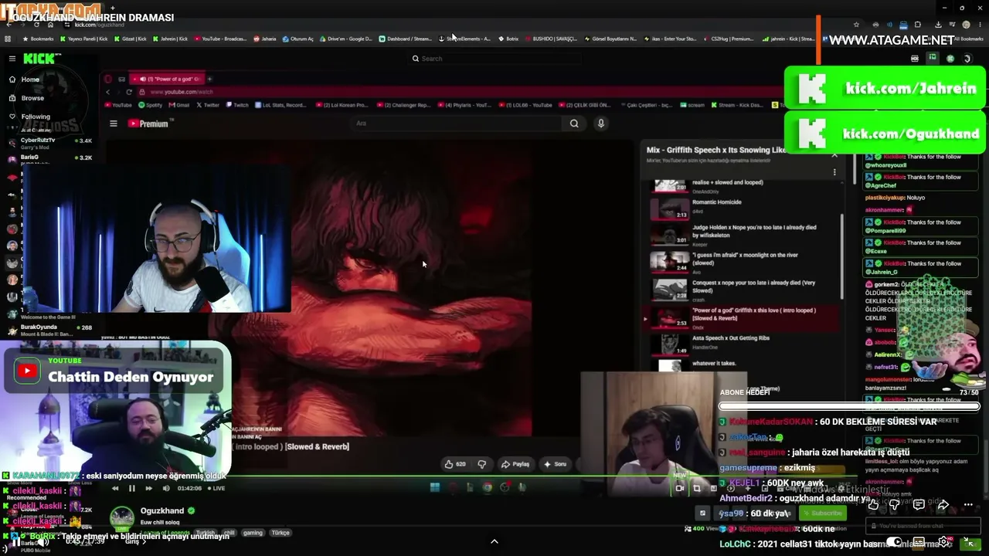Open the 'Drive'ım - Google D...' bookmark
This screenshot has width=989, height=556.
(x=346, y=39)
